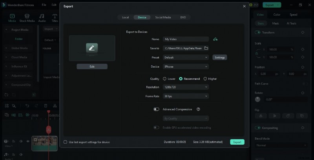
Task: Click the Export button in dialog footer
Action: pos(237,142)
